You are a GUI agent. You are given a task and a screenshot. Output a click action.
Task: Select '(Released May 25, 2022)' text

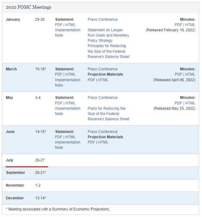pyautogui.click(x=175, y=108)
